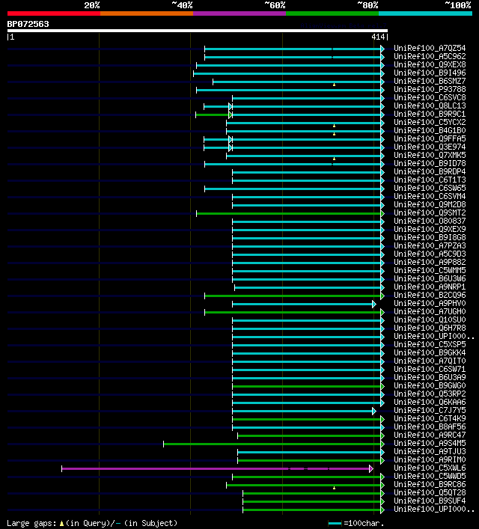Click the white query sequence bar
The width and height of the screenshot is (479, 529).
198,31
